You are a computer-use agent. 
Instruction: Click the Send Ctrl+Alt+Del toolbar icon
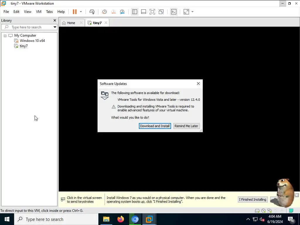(x=92, y=12)
